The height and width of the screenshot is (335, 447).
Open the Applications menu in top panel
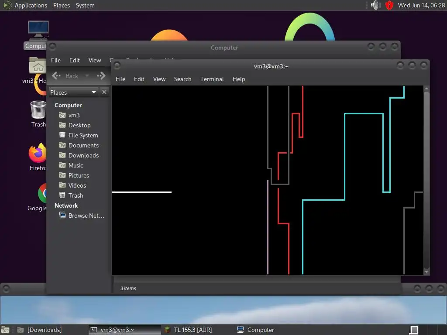click(x=31, y=5)
